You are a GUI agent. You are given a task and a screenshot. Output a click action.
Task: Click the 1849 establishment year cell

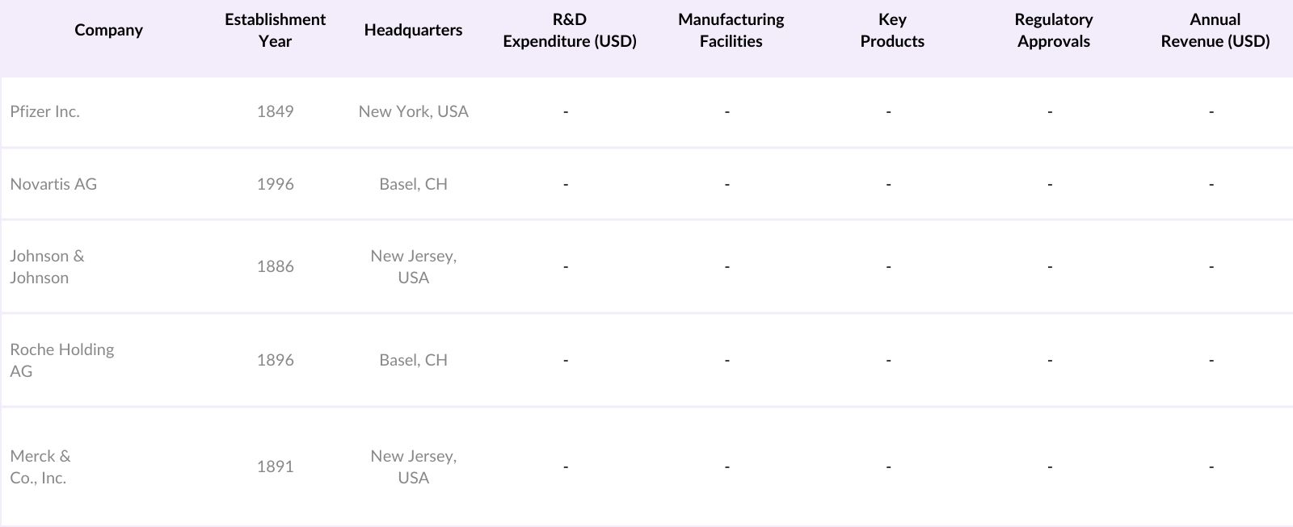point(275,112)
